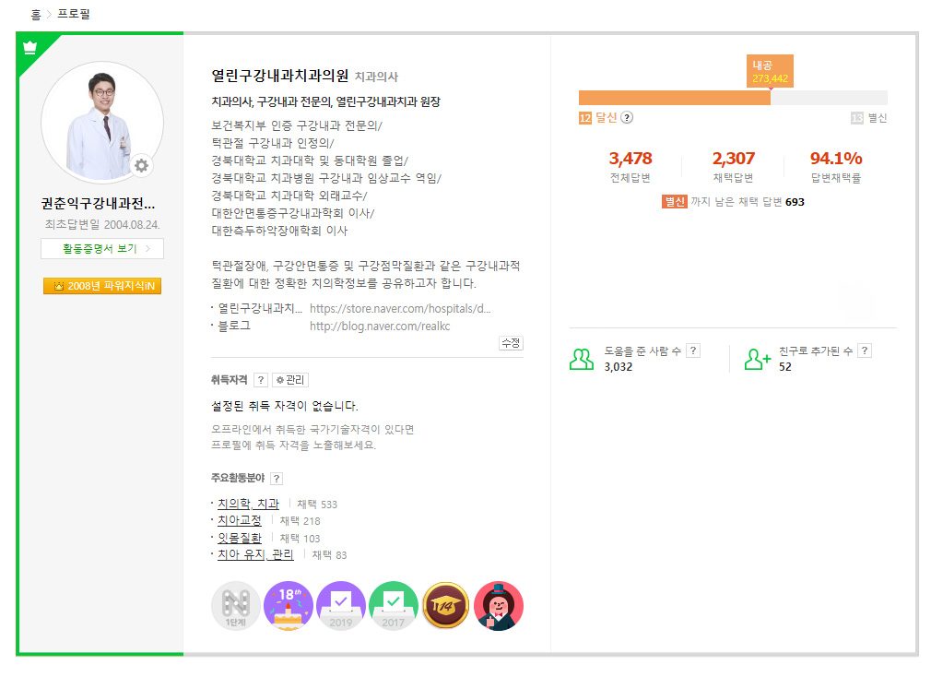
Task: Click 설정된 취득 자격이 없습니다 text
Action: tap(285, 406)
